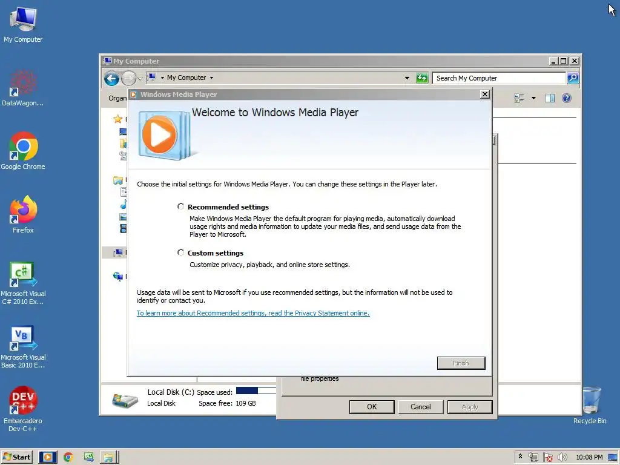Click the Chrome icon in the taskbar
This screenshot has height=465, width=620.
(x=68, y=457)
